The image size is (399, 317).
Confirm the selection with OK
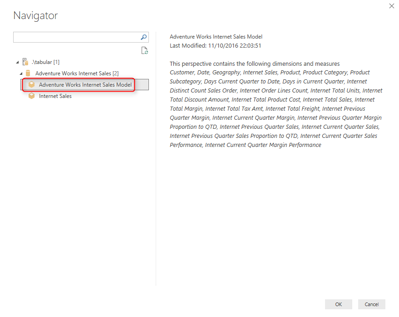pyautogui.click(x=339, y=304)
